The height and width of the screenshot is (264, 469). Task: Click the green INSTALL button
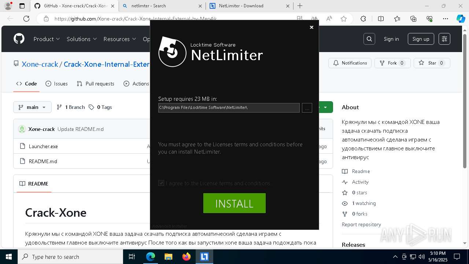(234, 203)
